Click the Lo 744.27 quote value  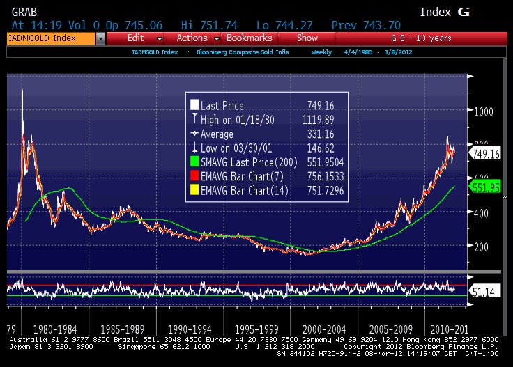284,25
